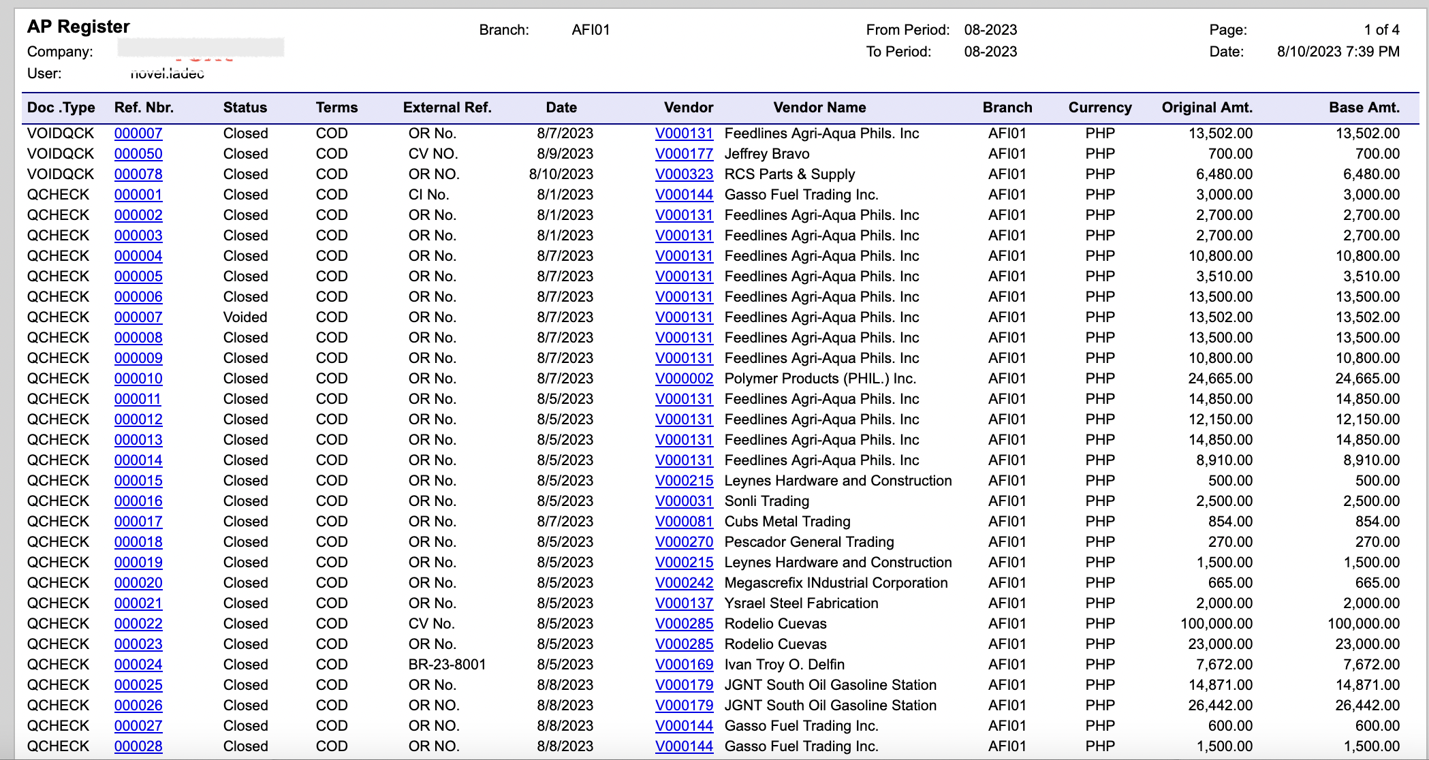Click Vendor Name column header
Screen dimensions: 1429x760
pyautogui.click(x=819, y=108)
